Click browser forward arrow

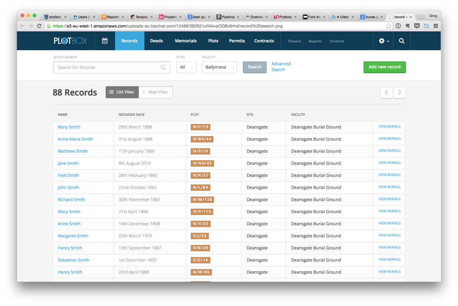point(31,26)
